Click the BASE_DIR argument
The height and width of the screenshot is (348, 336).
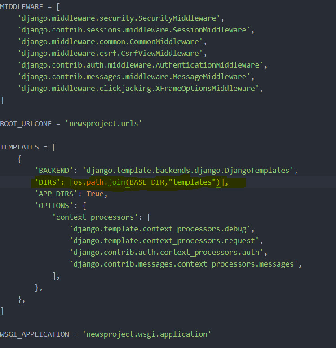pos(147,182)
